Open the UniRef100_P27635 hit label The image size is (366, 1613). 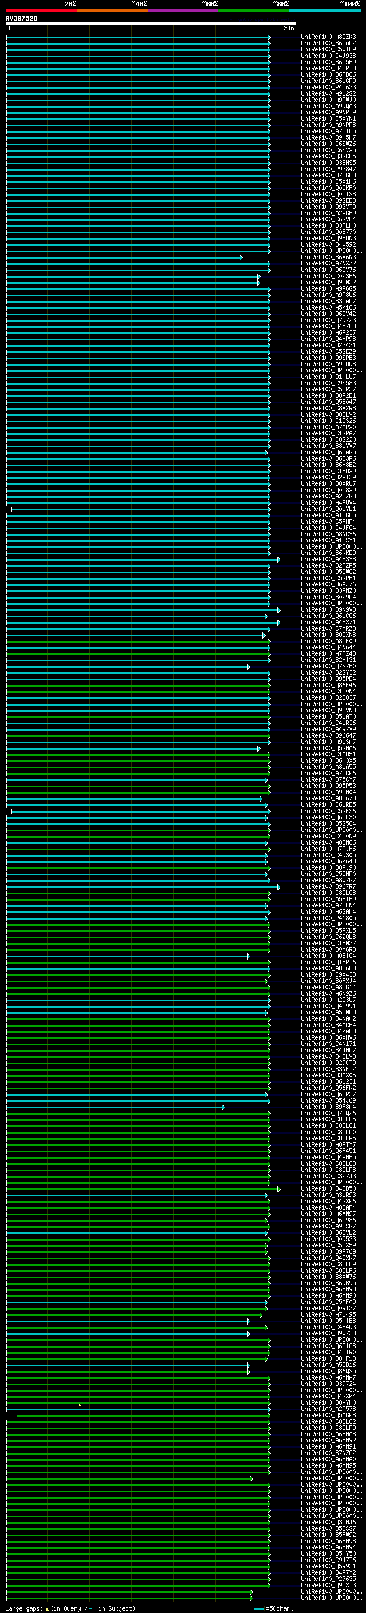click(328, 1579)
